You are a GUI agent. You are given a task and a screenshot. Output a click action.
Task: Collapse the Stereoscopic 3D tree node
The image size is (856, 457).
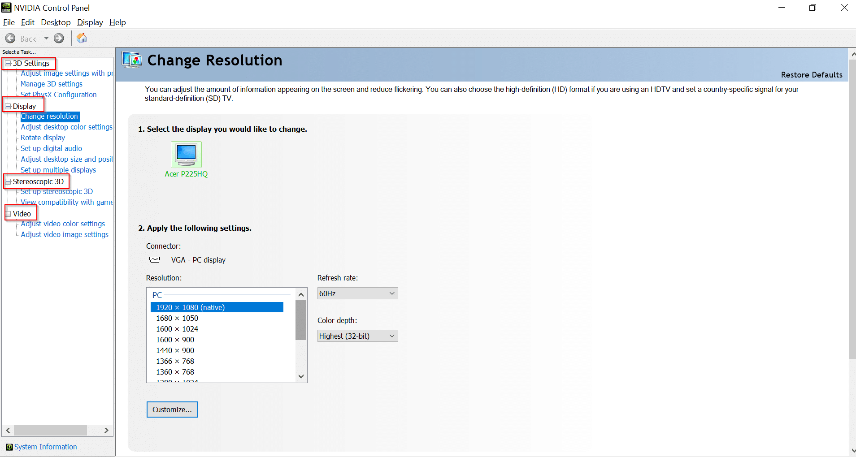coord(8,182)
